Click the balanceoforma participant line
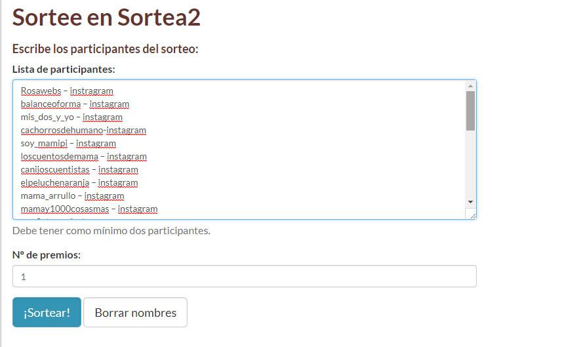This screenshot has height=347, width=564. click(75, 104)
